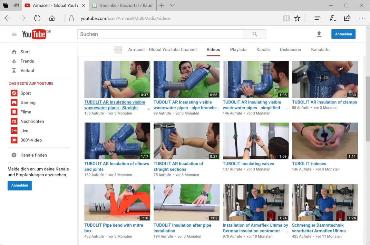
Task: Open pipe branches video thumbnail 0:56
Action: click(186, 79)
